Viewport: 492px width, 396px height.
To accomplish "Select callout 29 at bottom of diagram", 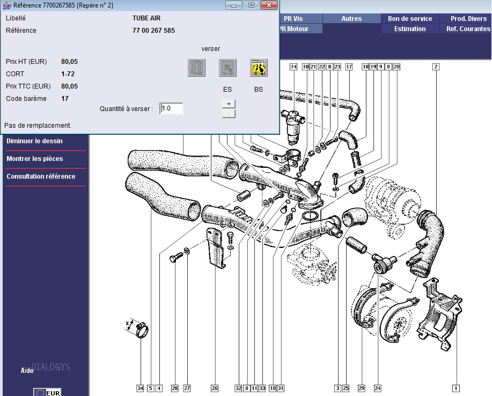I will [362, 388].
